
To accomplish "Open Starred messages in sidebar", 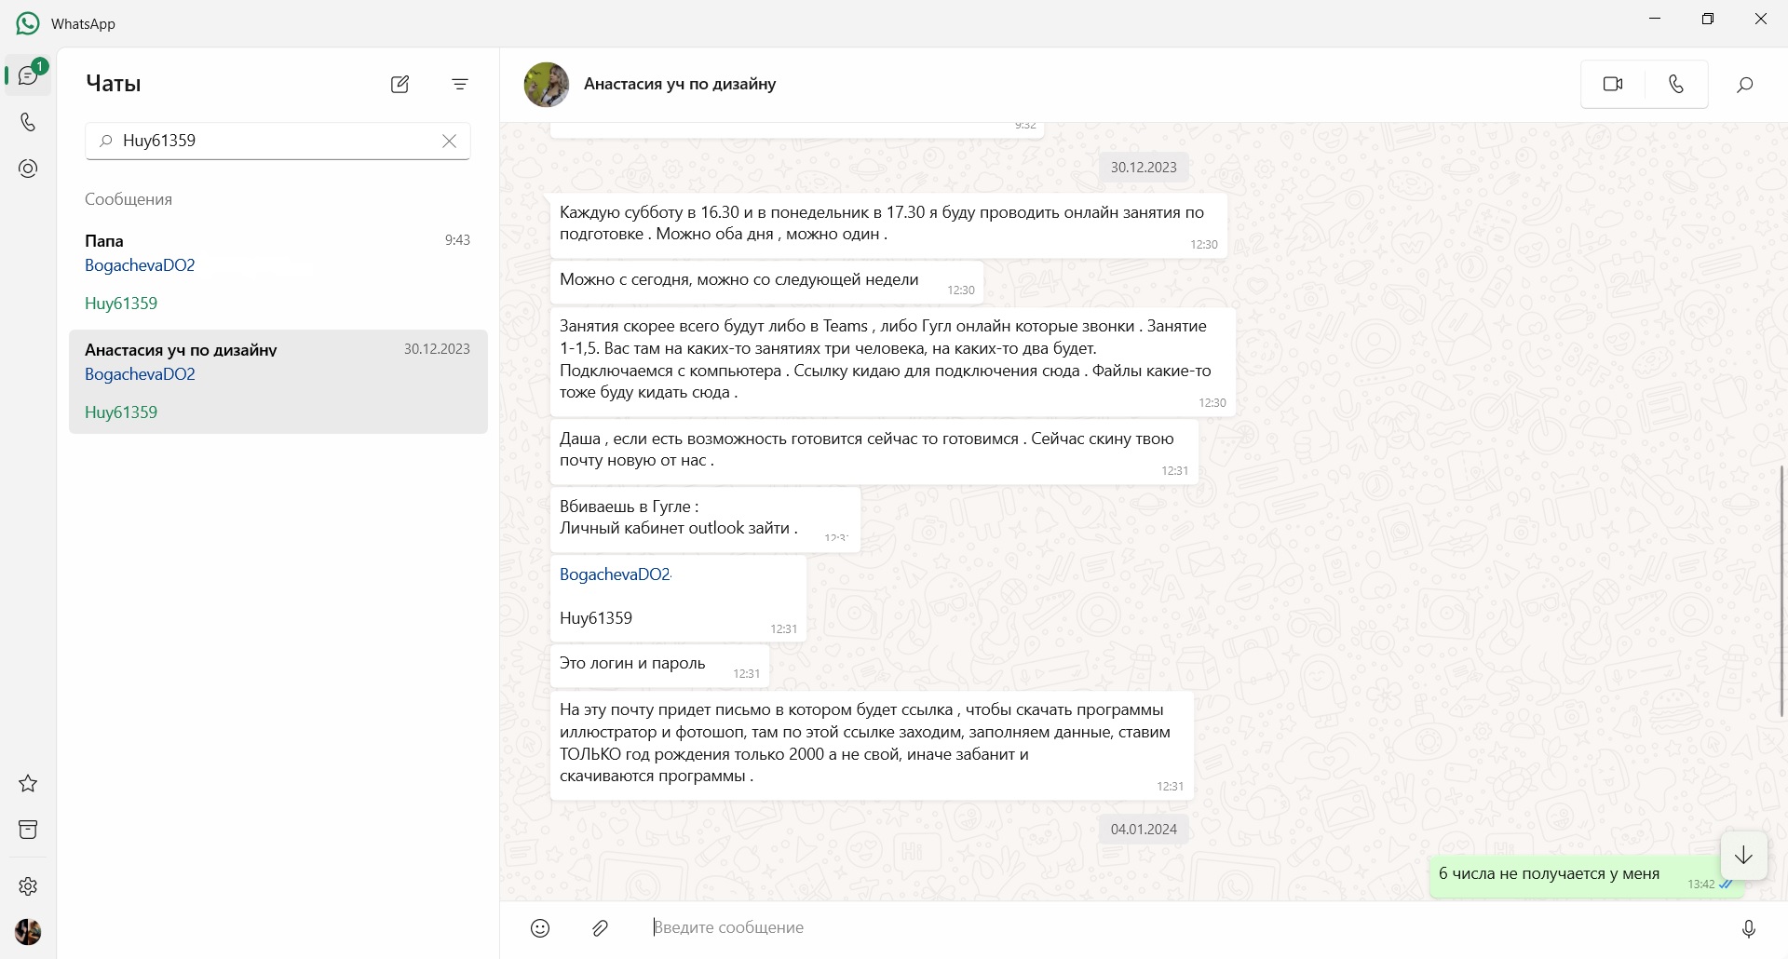I will click(x=28, y=783).
